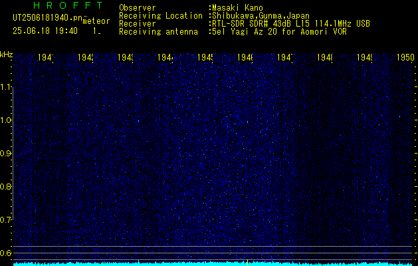Viewport: 418px width, 266px height.
Task: Click '5el Yagi Az 20 for Aomori VOR'
Action: coord(279,32)
